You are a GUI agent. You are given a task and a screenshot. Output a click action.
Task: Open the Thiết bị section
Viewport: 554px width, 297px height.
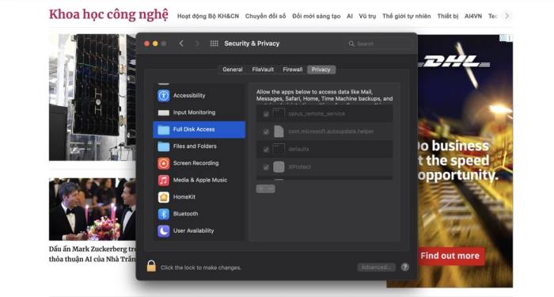(448, 17)
